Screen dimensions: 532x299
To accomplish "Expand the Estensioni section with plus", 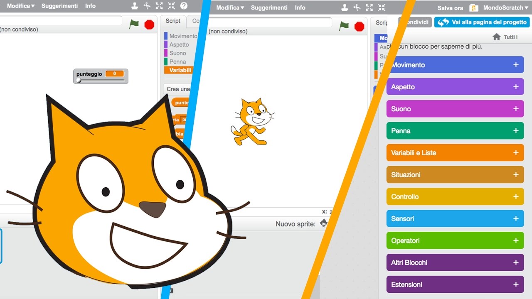I will pos(515,284).
